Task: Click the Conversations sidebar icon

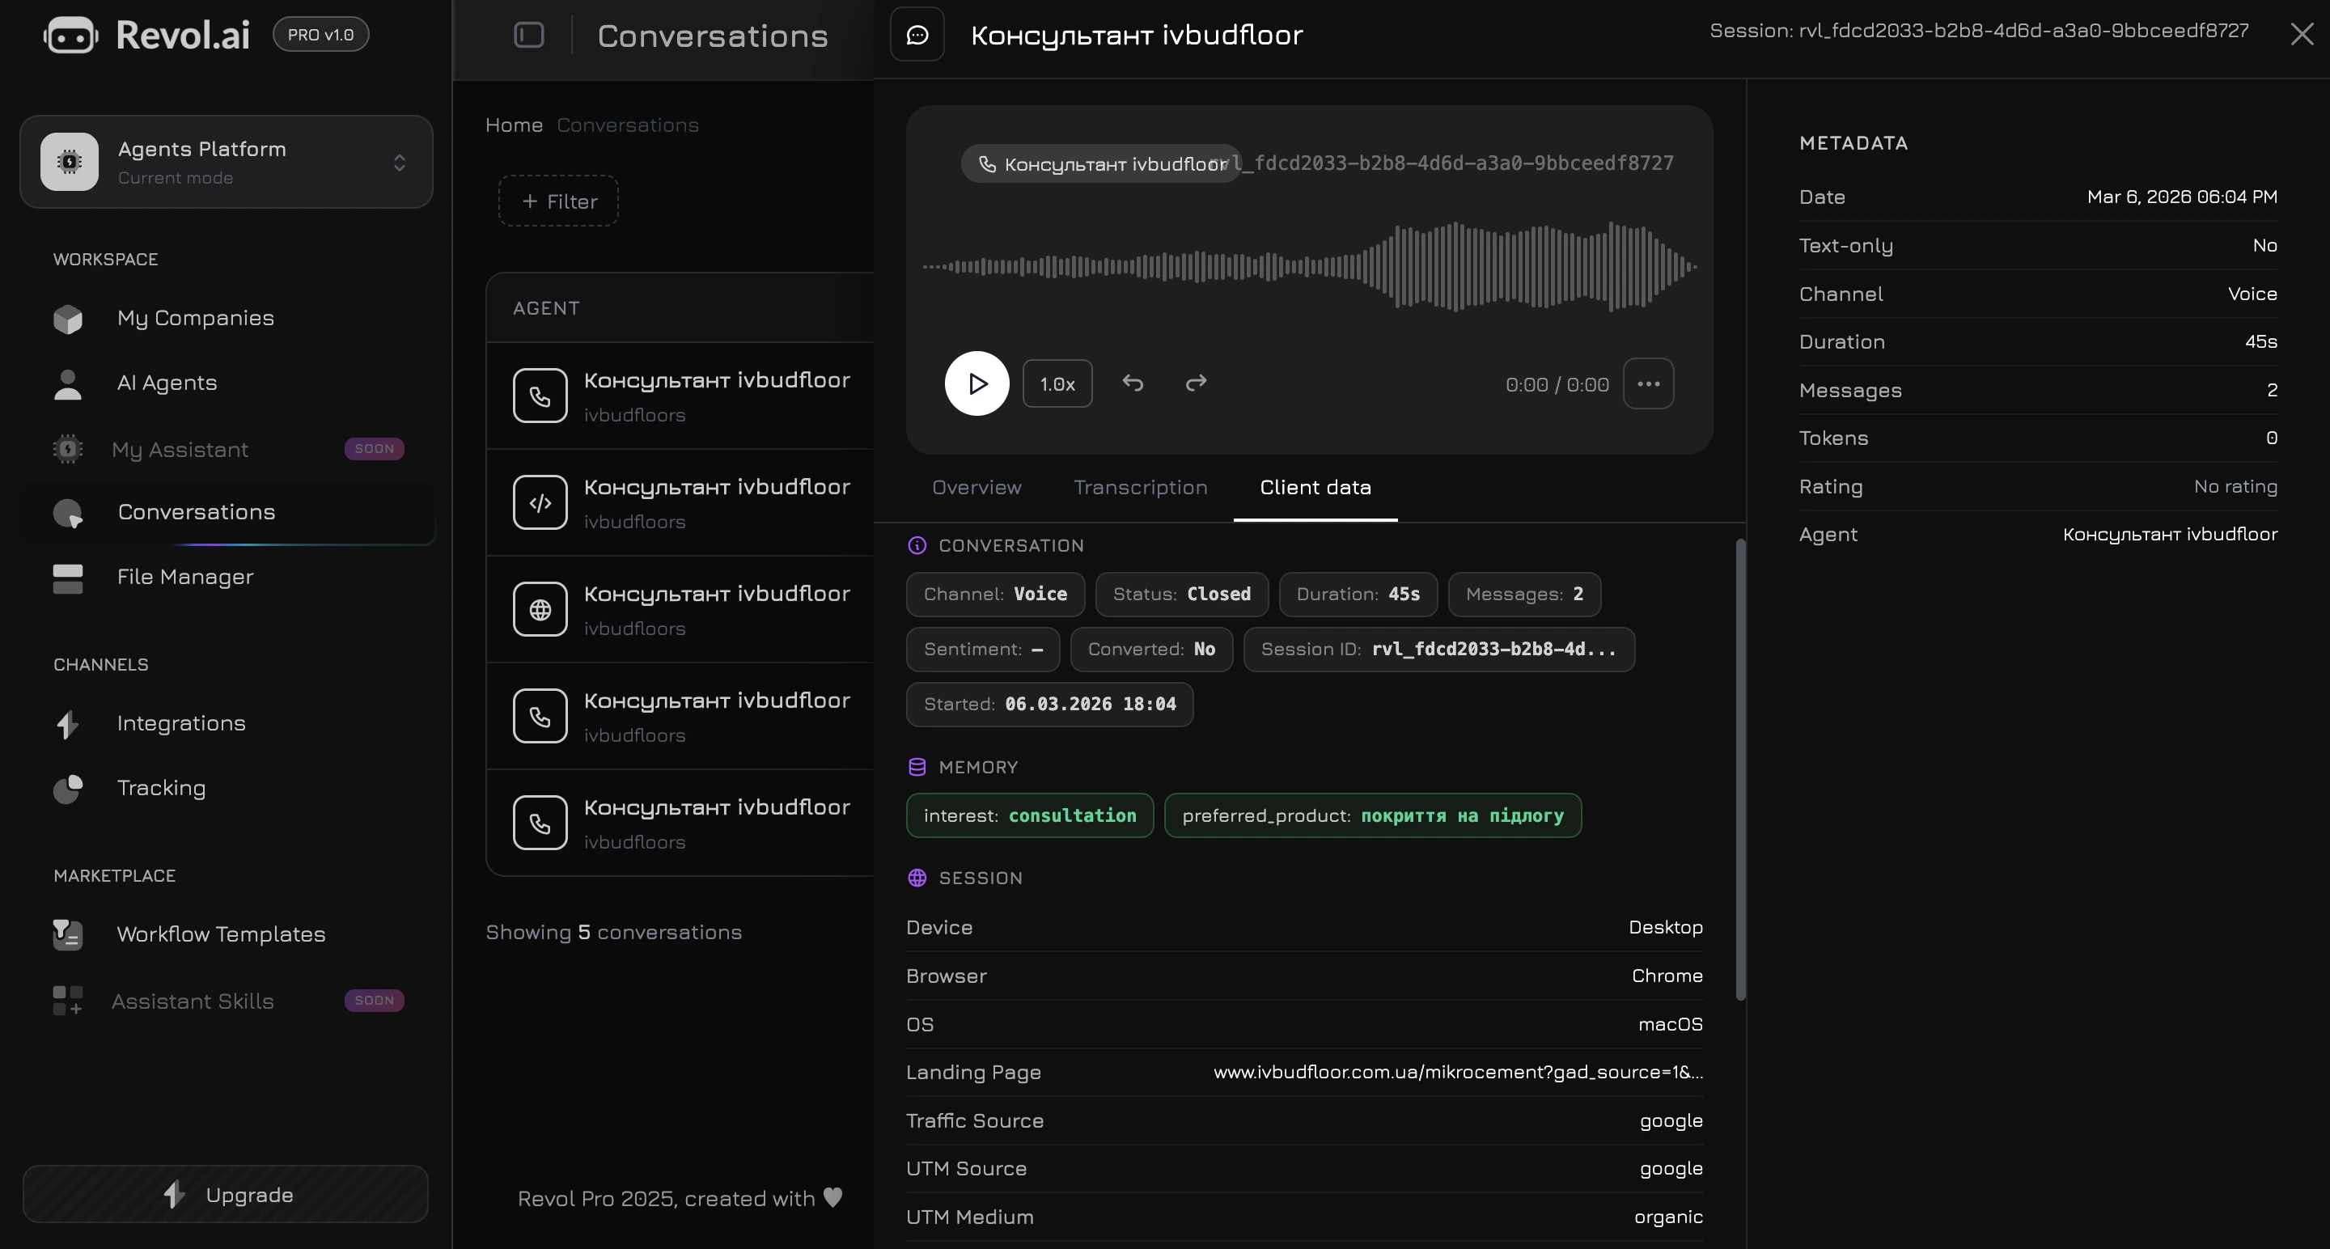Action: click(68, 513)
